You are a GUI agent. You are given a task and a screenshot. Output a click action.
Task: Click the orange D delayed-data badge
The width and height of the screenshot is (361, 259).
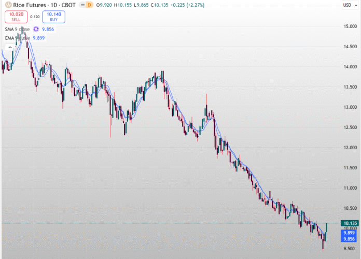90,5
